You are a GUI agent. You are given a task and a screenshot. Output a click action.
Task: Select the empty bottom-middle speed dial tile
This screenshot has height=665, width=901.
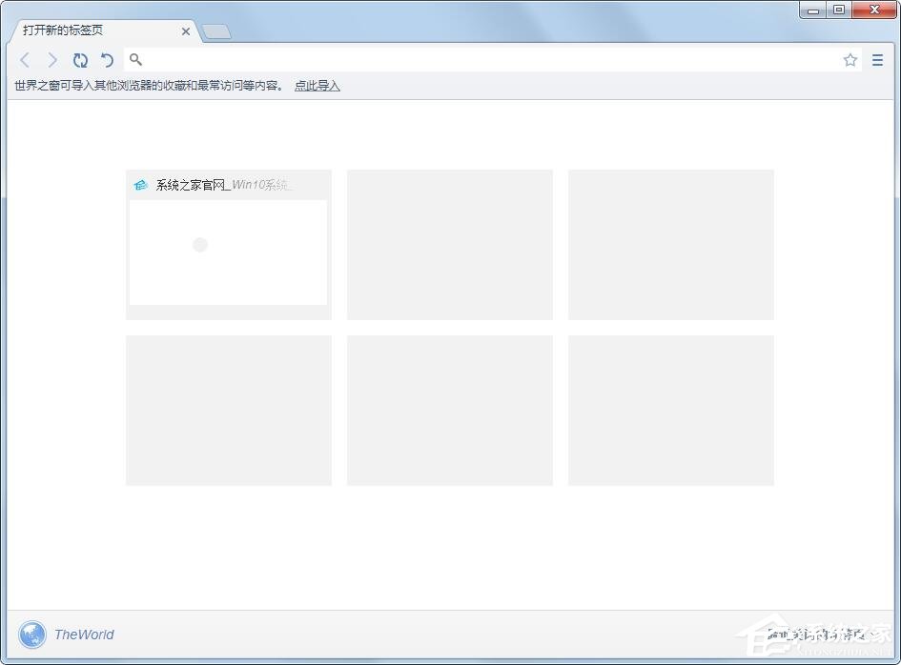pos(450,411)
